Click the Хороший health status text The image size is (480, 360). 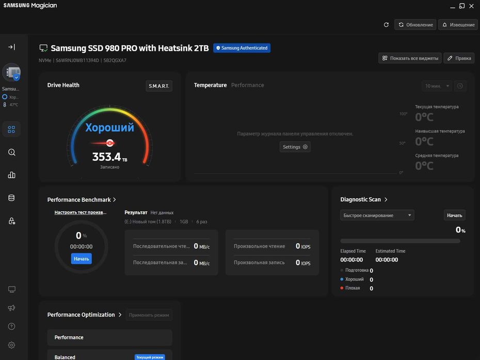(x=109, y=127)
